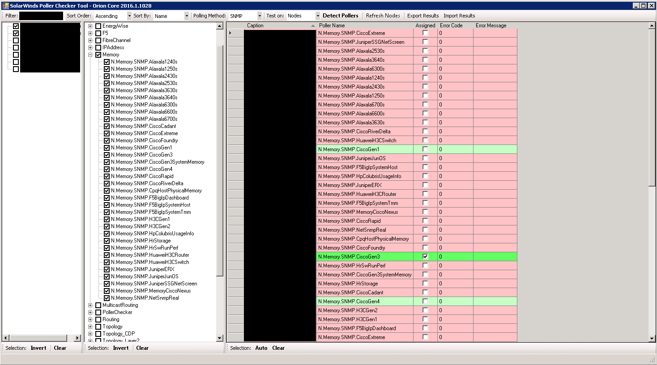Check the MulticastRouting checkbox
The height and width of the screenshot is (365, 657).
click(98, 305)
